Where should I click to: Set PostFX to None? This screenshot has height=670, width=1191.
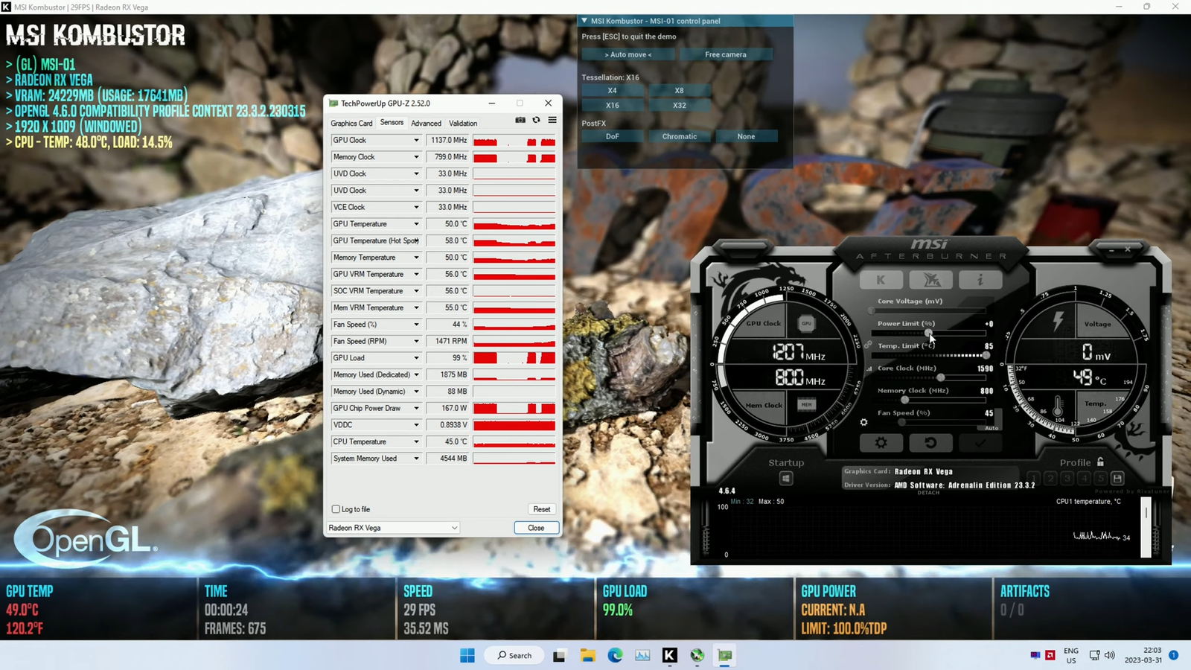click(x=747, y=136)
